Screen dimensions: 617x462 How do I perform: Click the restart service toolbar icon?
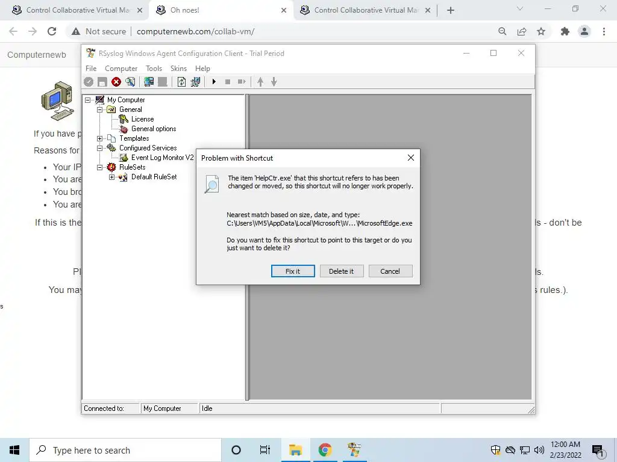point(242,82)
